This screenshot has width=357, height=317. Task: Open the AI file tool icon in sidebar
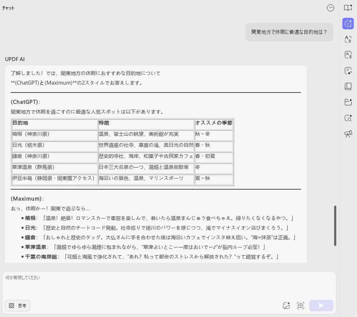(348, 102)
